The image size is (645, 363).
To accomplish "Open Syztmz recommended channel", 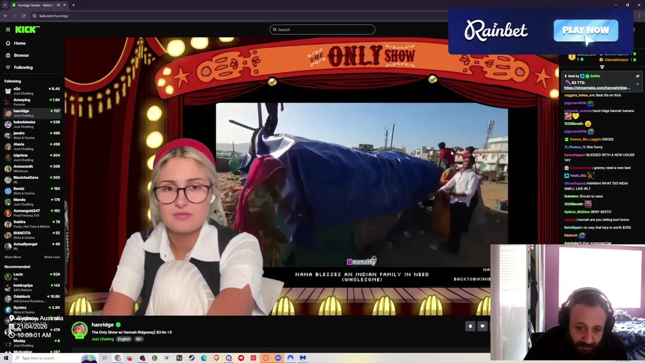I will tap(32, 310).
